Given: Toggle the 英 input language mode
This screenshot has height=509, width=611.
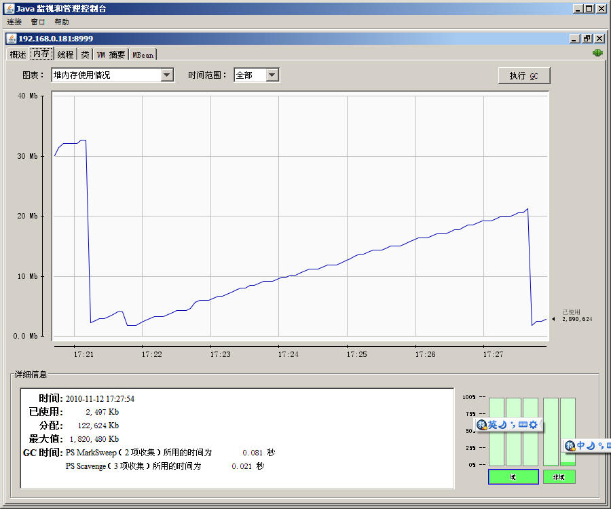Looking at the screenshot, I should (x=492, y=425).
